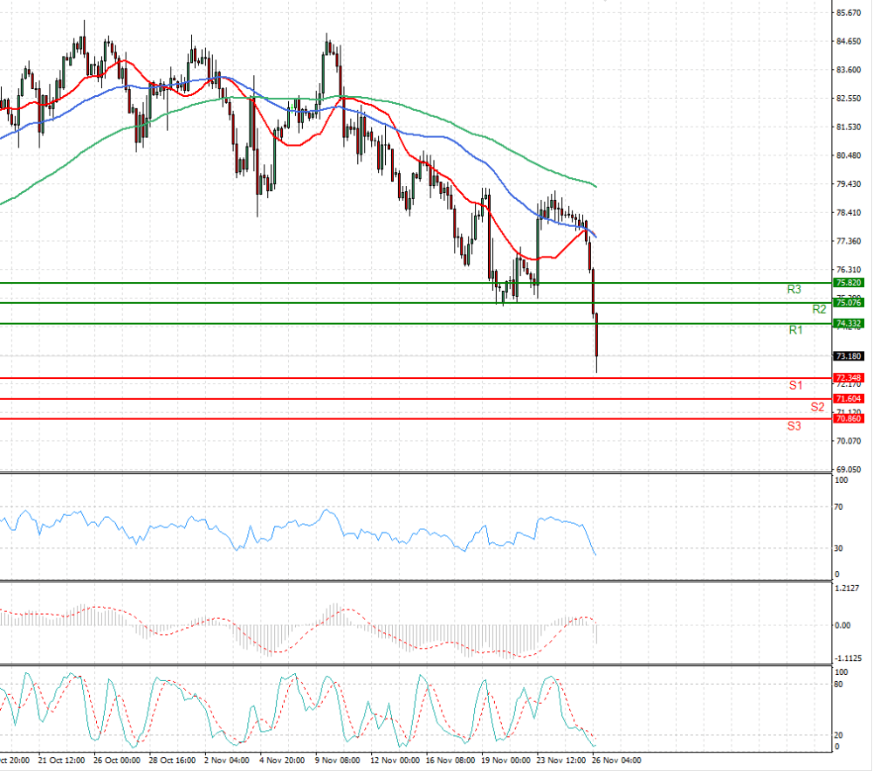The image size is (873, 771).
Task: Click the 76.310 price axis value
Action: [x=849, y=270]
